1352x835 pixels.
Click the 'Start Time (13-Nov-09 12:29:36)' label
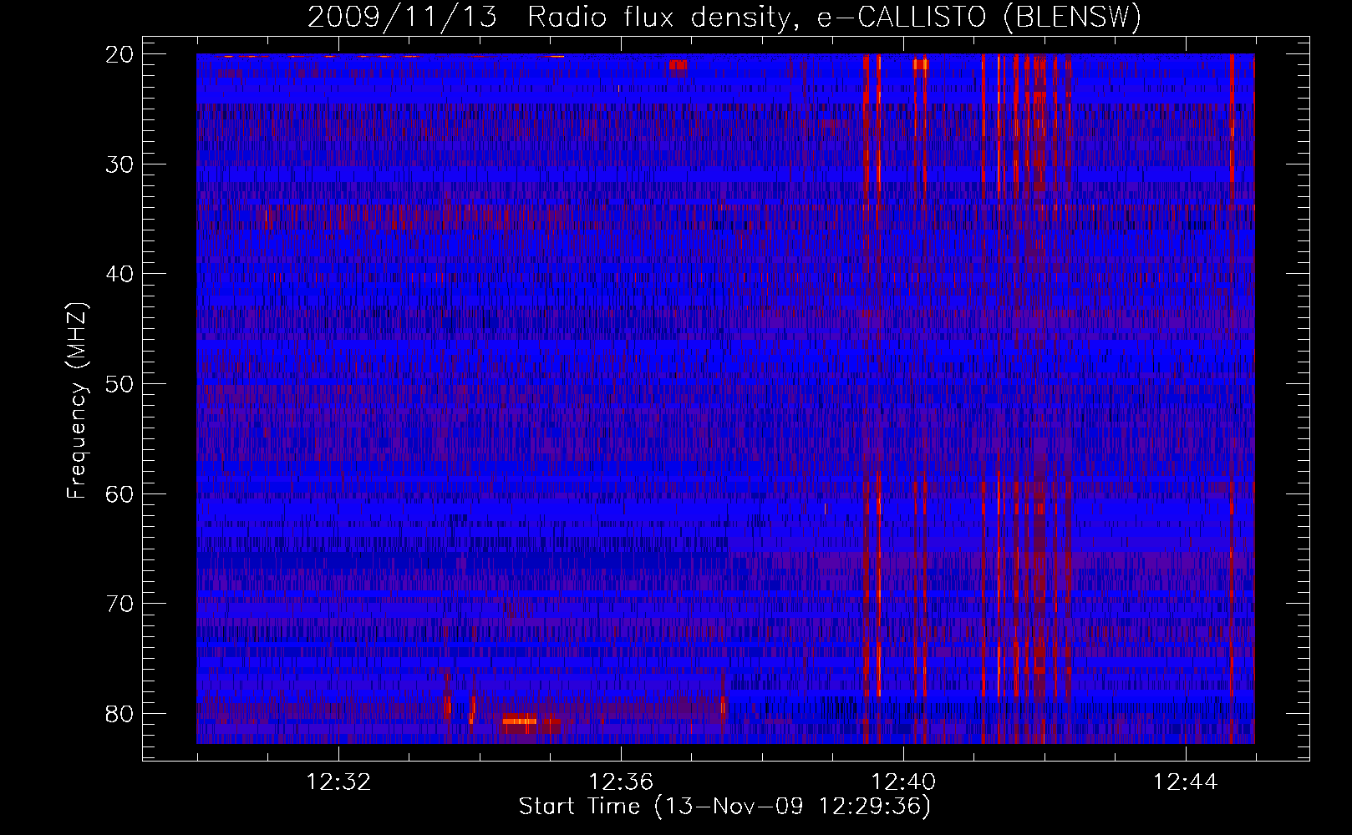724,807
